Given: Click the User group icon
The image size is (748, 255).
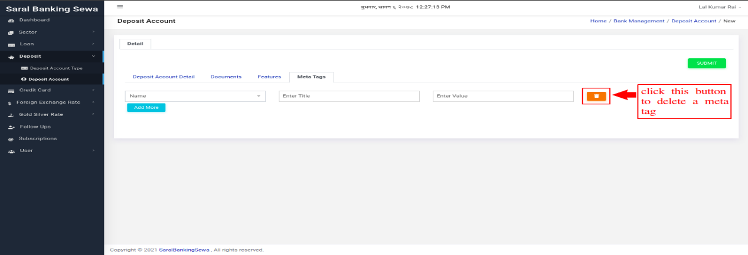Looking at the screenshot, I should 11,151.
